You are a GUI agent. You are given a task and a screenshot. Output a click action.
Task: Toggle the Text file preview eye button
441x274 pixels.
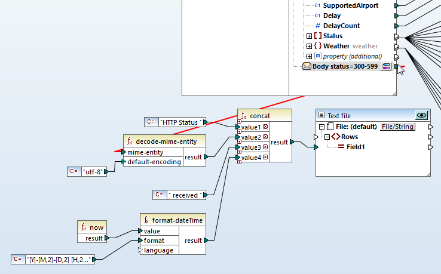click(x=422, y=115)
